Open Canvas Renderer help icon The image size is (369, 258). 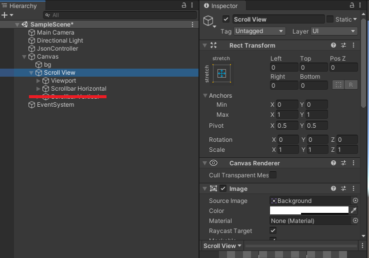pos(333,163)
